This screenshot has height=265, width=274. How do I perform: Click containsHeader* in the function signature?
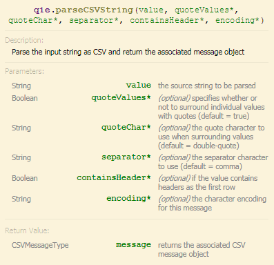tap(167, 21)
